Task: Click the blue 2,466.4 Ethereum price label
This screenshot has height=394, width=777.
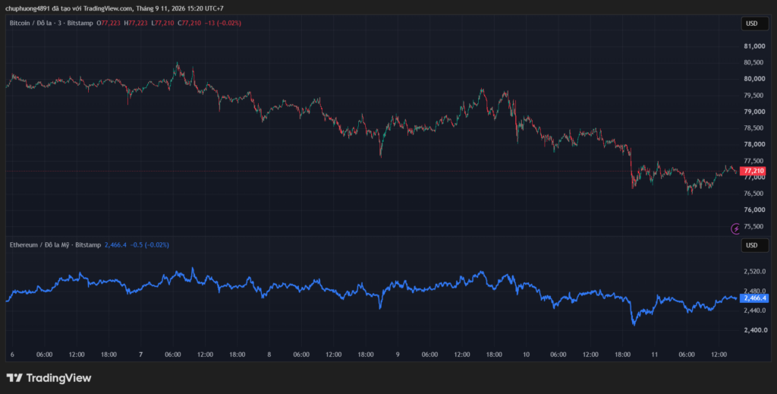Action: click(x=753, y=298)
